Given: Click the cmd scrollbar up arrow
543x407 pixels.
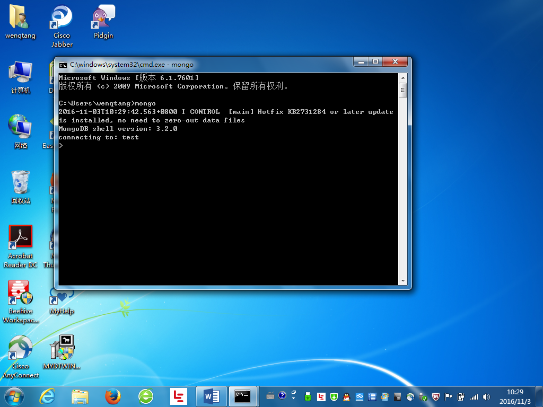Looking at the screenshot, I should pos(403,78).
